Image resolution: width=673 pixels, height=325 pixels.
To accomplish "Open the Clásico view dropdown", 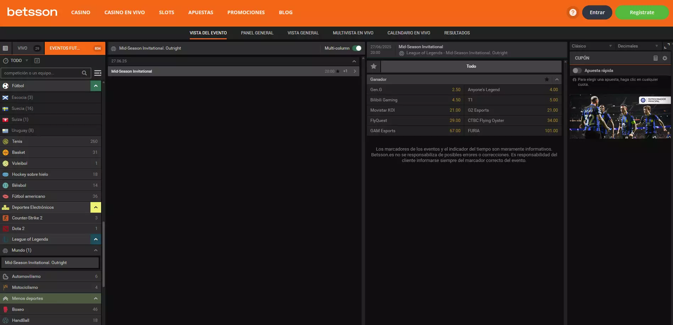I will pos(592,46).
